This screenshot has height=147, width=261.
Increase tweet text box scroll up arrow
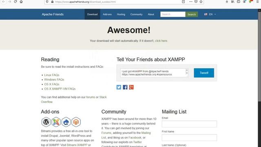pos(187,70)
